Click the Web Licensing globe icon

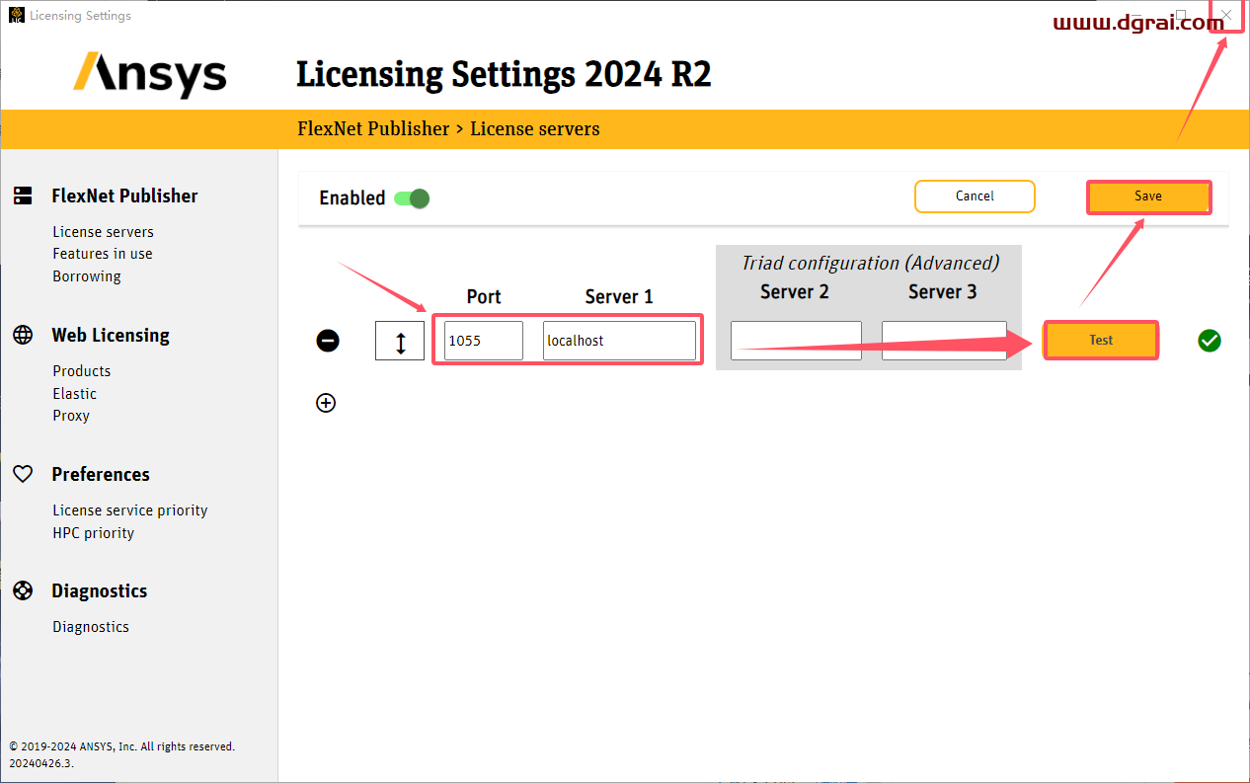23,335
